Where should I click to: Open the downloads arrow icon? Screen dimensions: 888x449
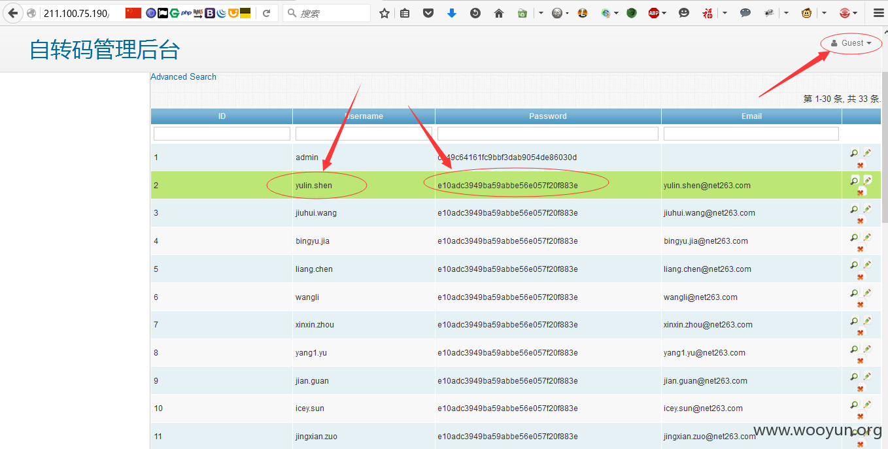coord(451,13)
